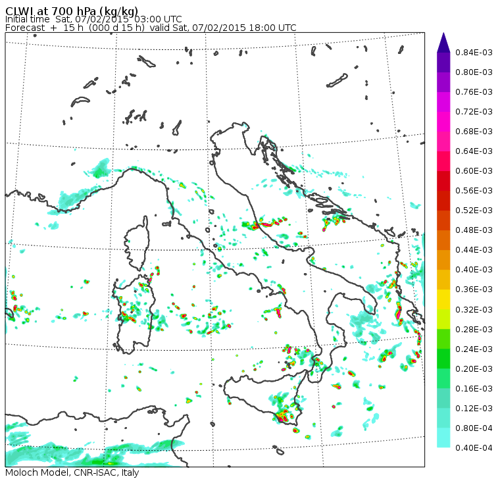Select the 0.56E-03 legend label
The height and width of the screenshot is (481, 500).
[474, 190]
